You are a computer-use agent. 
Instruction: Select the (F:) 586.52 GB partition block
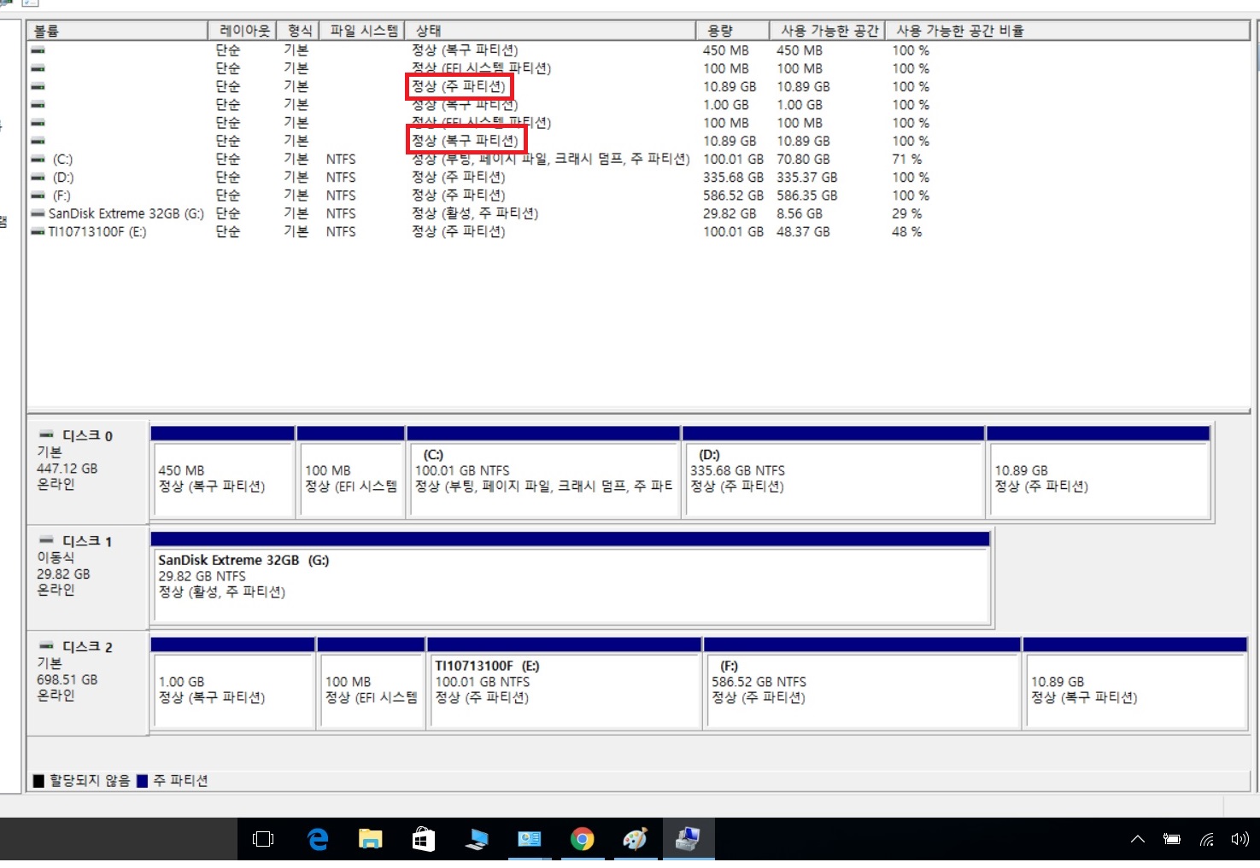tap(863, 684)
